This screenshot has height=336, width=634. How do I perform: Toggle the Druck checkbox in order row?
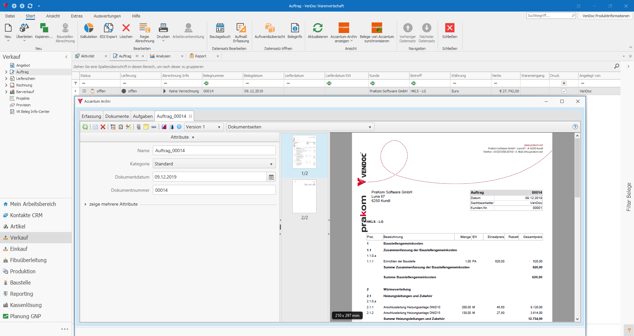pos(564,91)
